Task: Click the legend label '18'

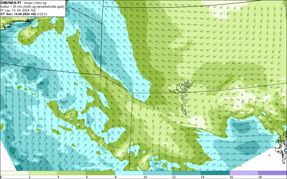Action: [260, 177]
